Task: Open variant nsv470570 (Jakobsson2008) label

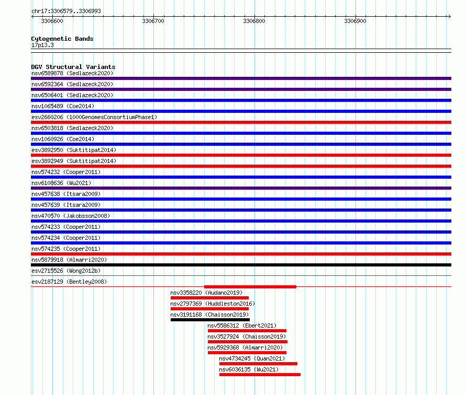Action: tap(71, 216)
